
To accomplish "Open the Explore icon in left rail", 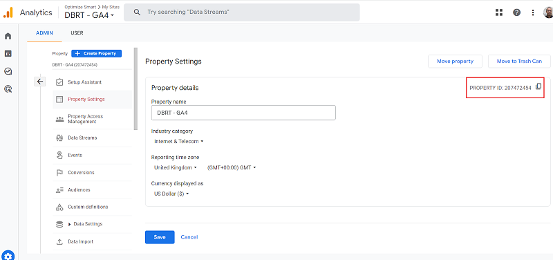I will pos(8,71).
